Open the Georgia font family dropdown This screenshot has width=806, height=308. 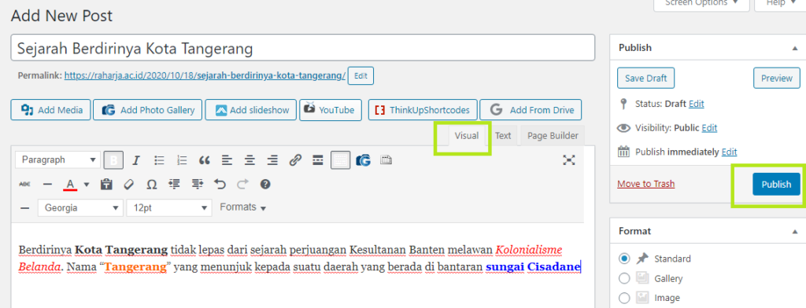tap(81, 208)
